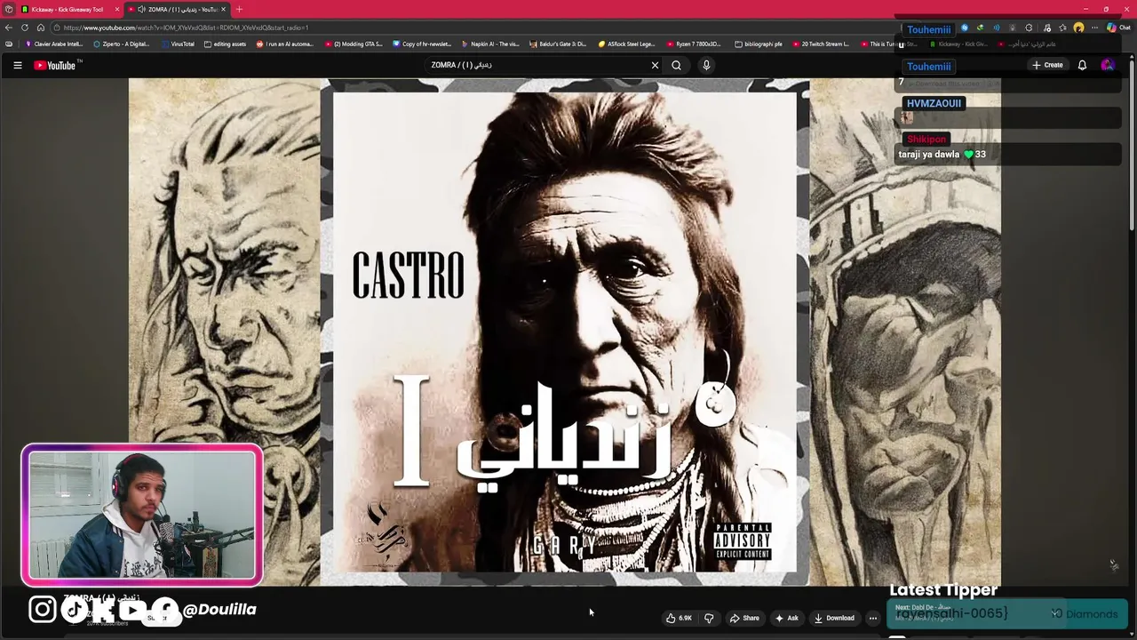Clear the YouTube search box text
1137x640 pixels.
tap(655, 65)
